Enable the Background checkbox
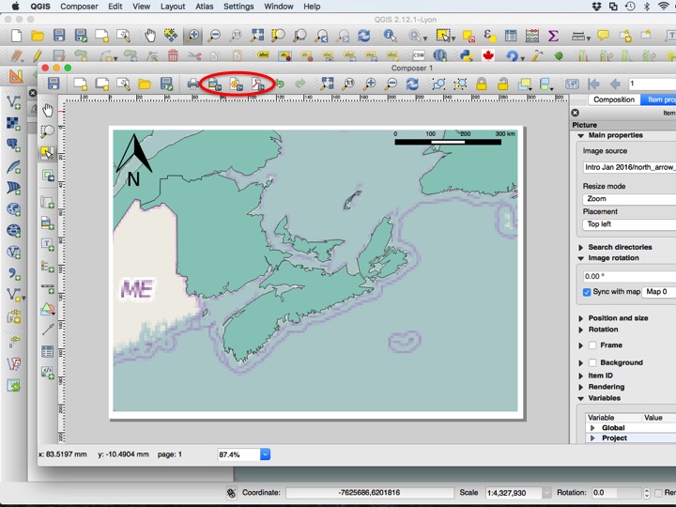The width and height of the screenshot is (676, 507). point(592,362)
